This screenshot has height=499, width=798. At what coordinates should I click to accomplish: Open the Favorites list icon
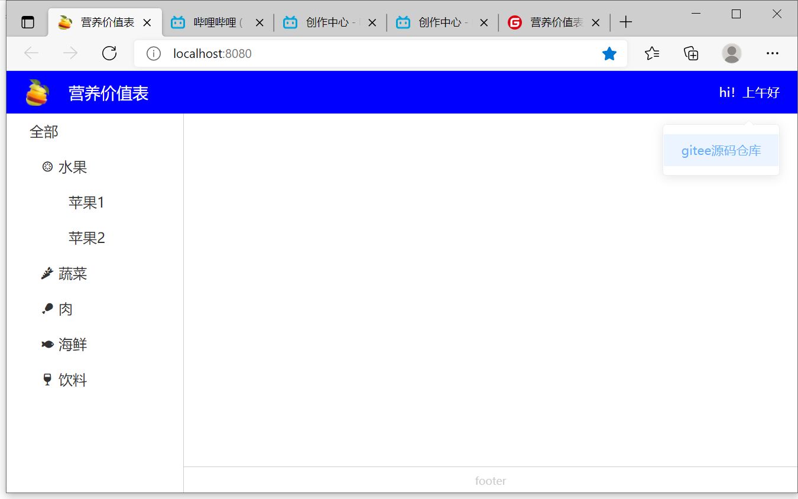point(652,54)
